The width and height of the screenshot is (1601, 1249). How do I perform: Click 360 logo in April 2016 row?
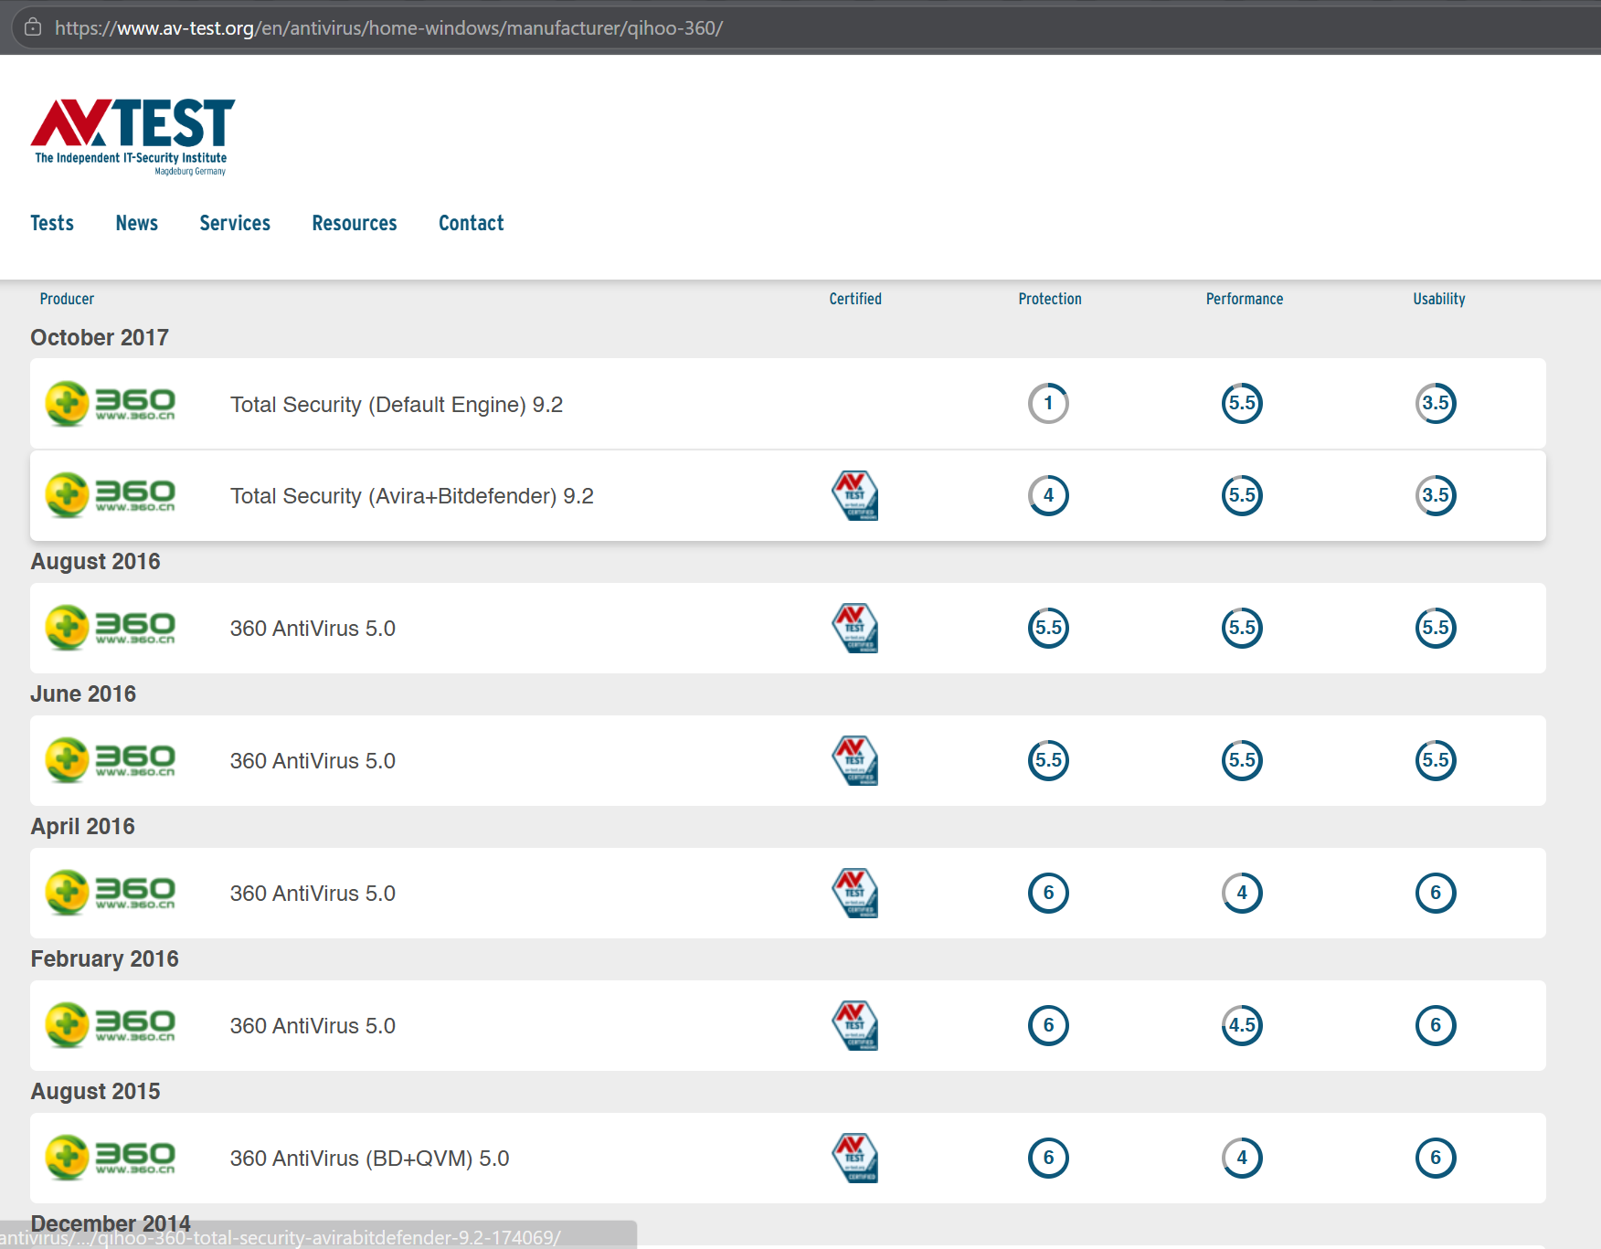point(111,893)
